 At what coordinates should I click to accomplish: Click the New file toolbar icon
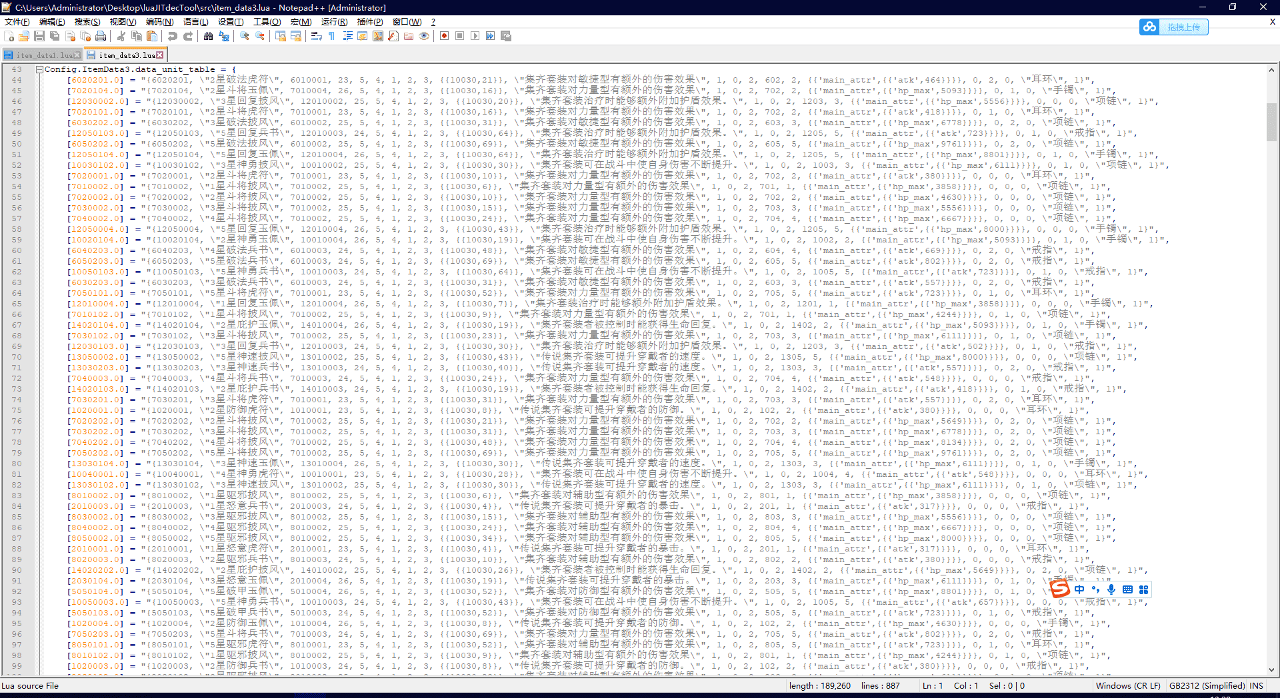9,36
